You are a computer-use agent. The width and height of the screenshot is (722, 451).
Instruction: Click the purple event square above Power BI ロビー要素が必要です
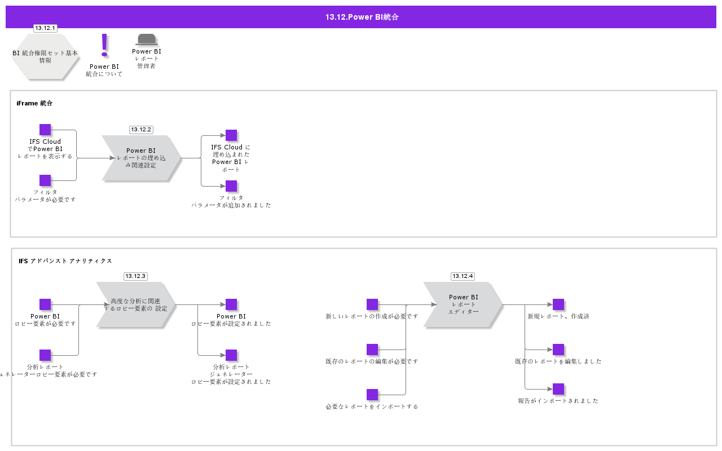click(45, 304)
